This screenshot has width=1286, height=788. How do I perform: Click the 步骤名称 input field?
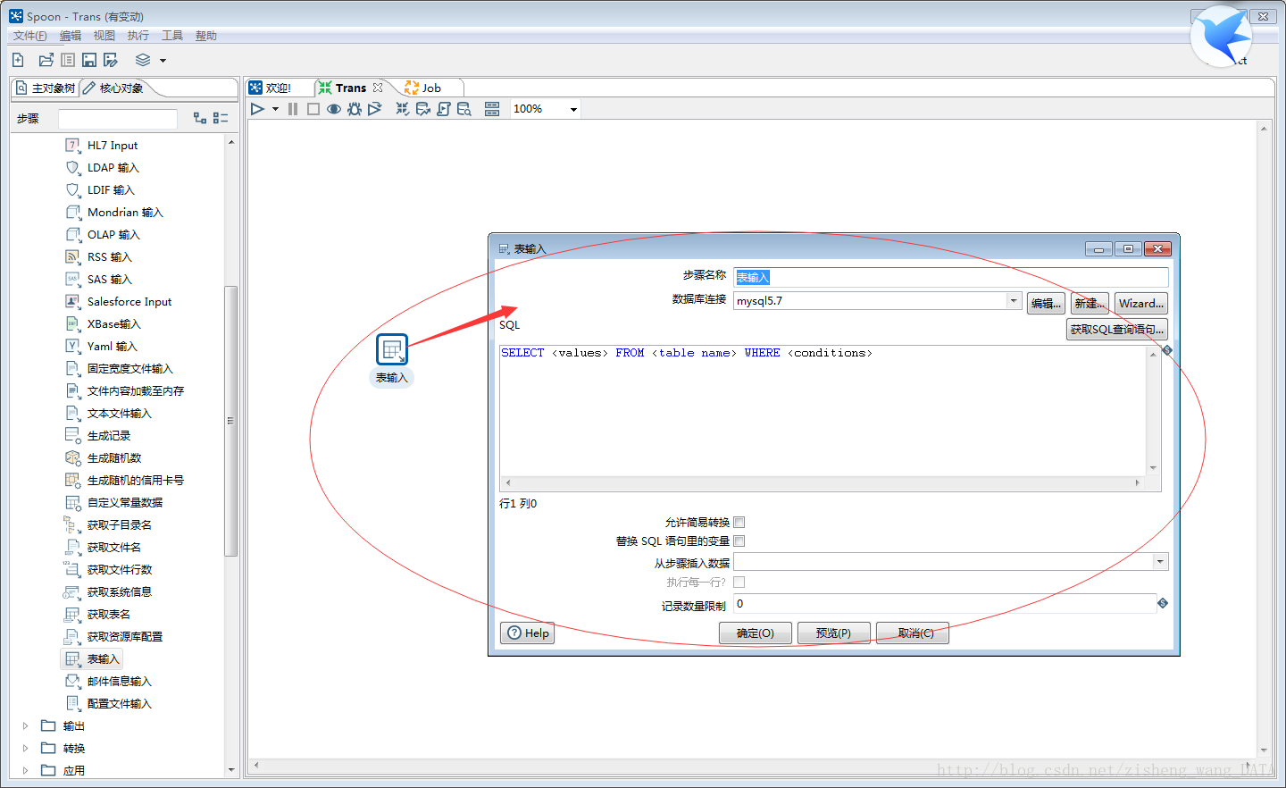tap(951, 278)
